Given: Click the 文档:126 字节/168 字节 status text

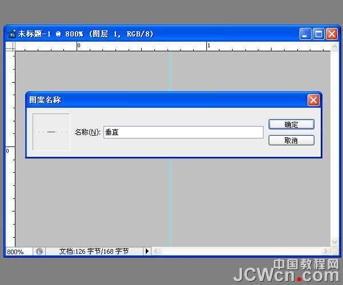Looking at the screenshot, I should 94,251.
